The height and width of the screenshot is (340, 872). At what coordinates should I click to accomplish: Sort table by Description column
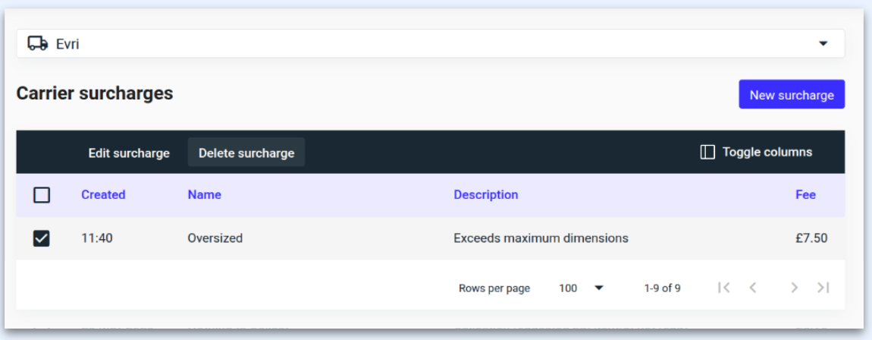(485, 195)
